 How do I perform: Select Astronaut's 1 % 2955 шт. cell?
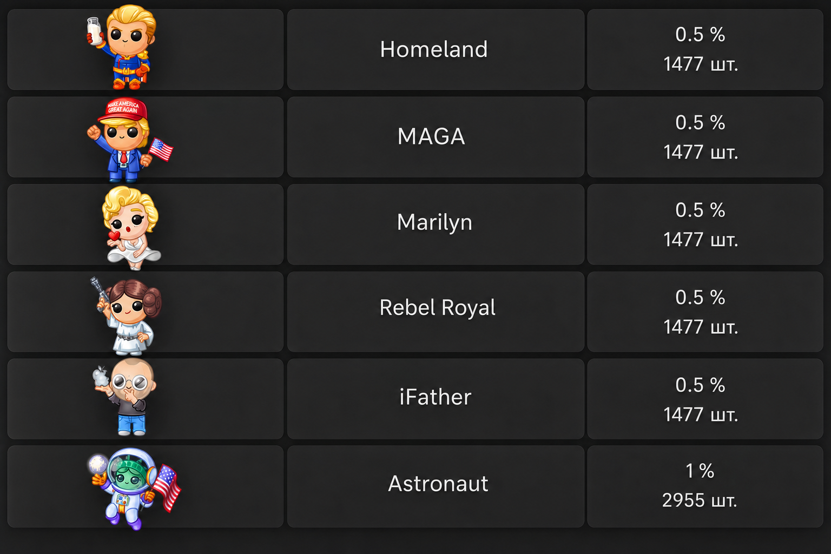click(705, 486)
